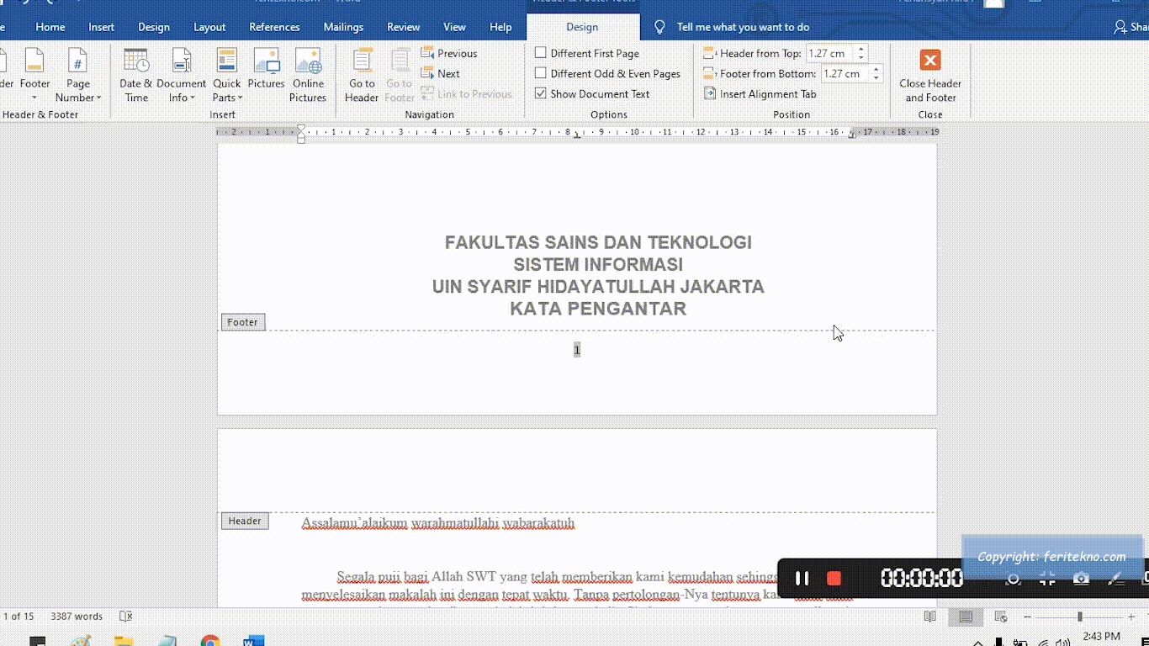The width and height of the screenshot is (1149, 646).
Task: Click the Header label tag on page two
Action: 245,521
